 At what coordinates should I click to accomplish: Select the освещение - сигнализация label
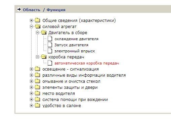pyautogui.click(x=71, y=69)
